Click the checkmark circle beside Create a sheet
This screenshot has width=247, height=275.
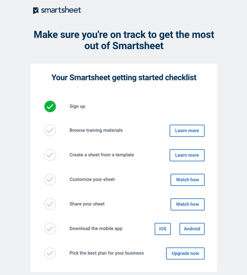point(50,155)
